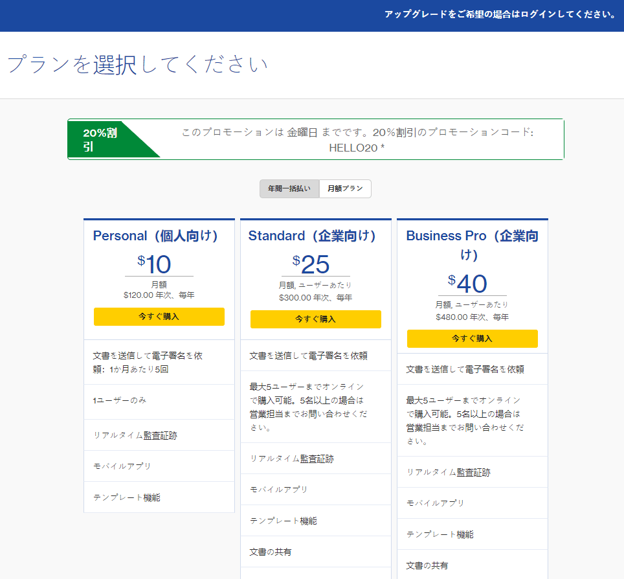Viewport: 624px width, 579px height.
Task: Click 文書の共有 in the Standard plan
Action: tap(271, 552)
